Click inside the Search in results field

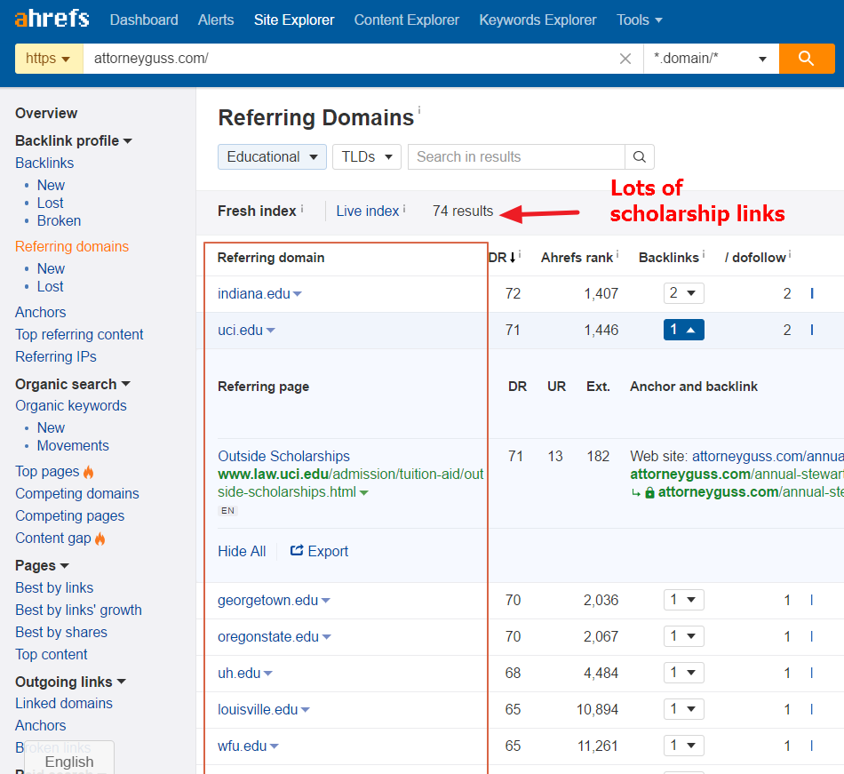[x=515, y=156]
